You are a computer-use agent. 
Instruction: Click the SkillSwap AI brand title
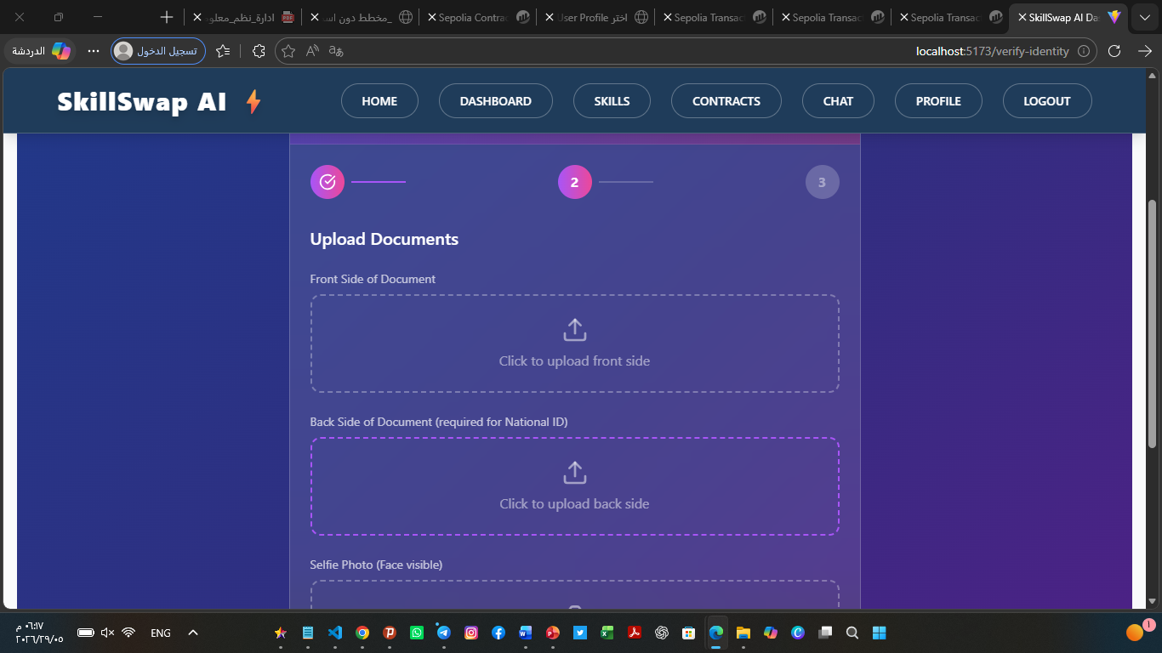(142, 102)
